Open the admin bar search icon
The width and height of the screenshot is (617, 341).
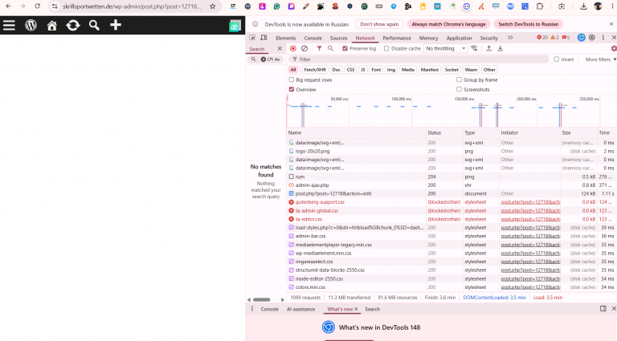(94, 26)
